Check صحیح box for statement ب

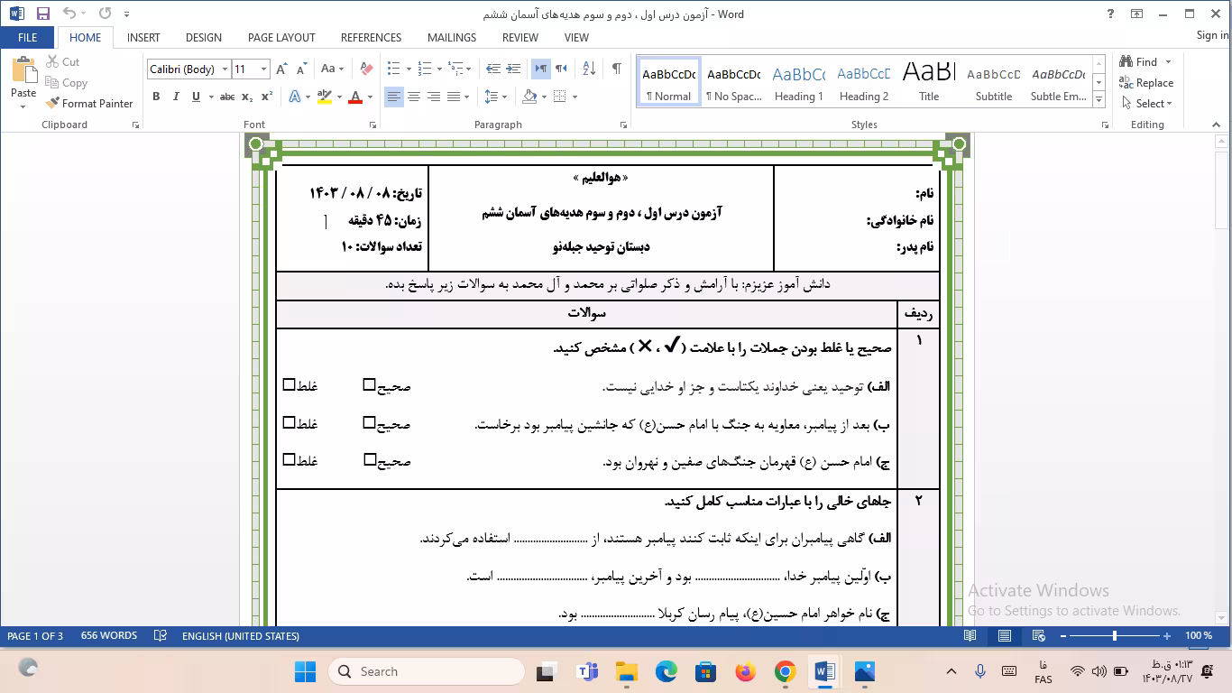pos(369,422)
